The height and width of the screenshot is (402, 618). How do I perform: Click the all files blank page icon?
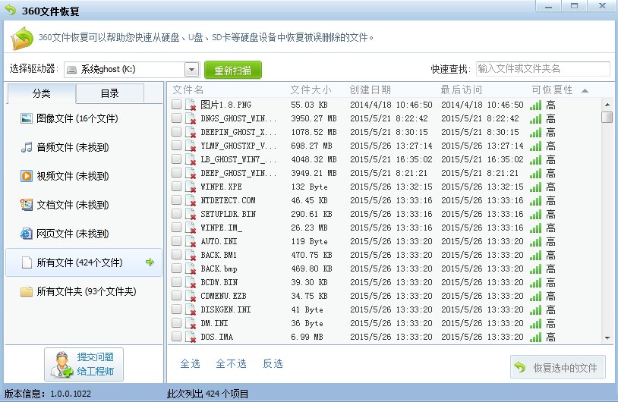click(x=27, y=262)
